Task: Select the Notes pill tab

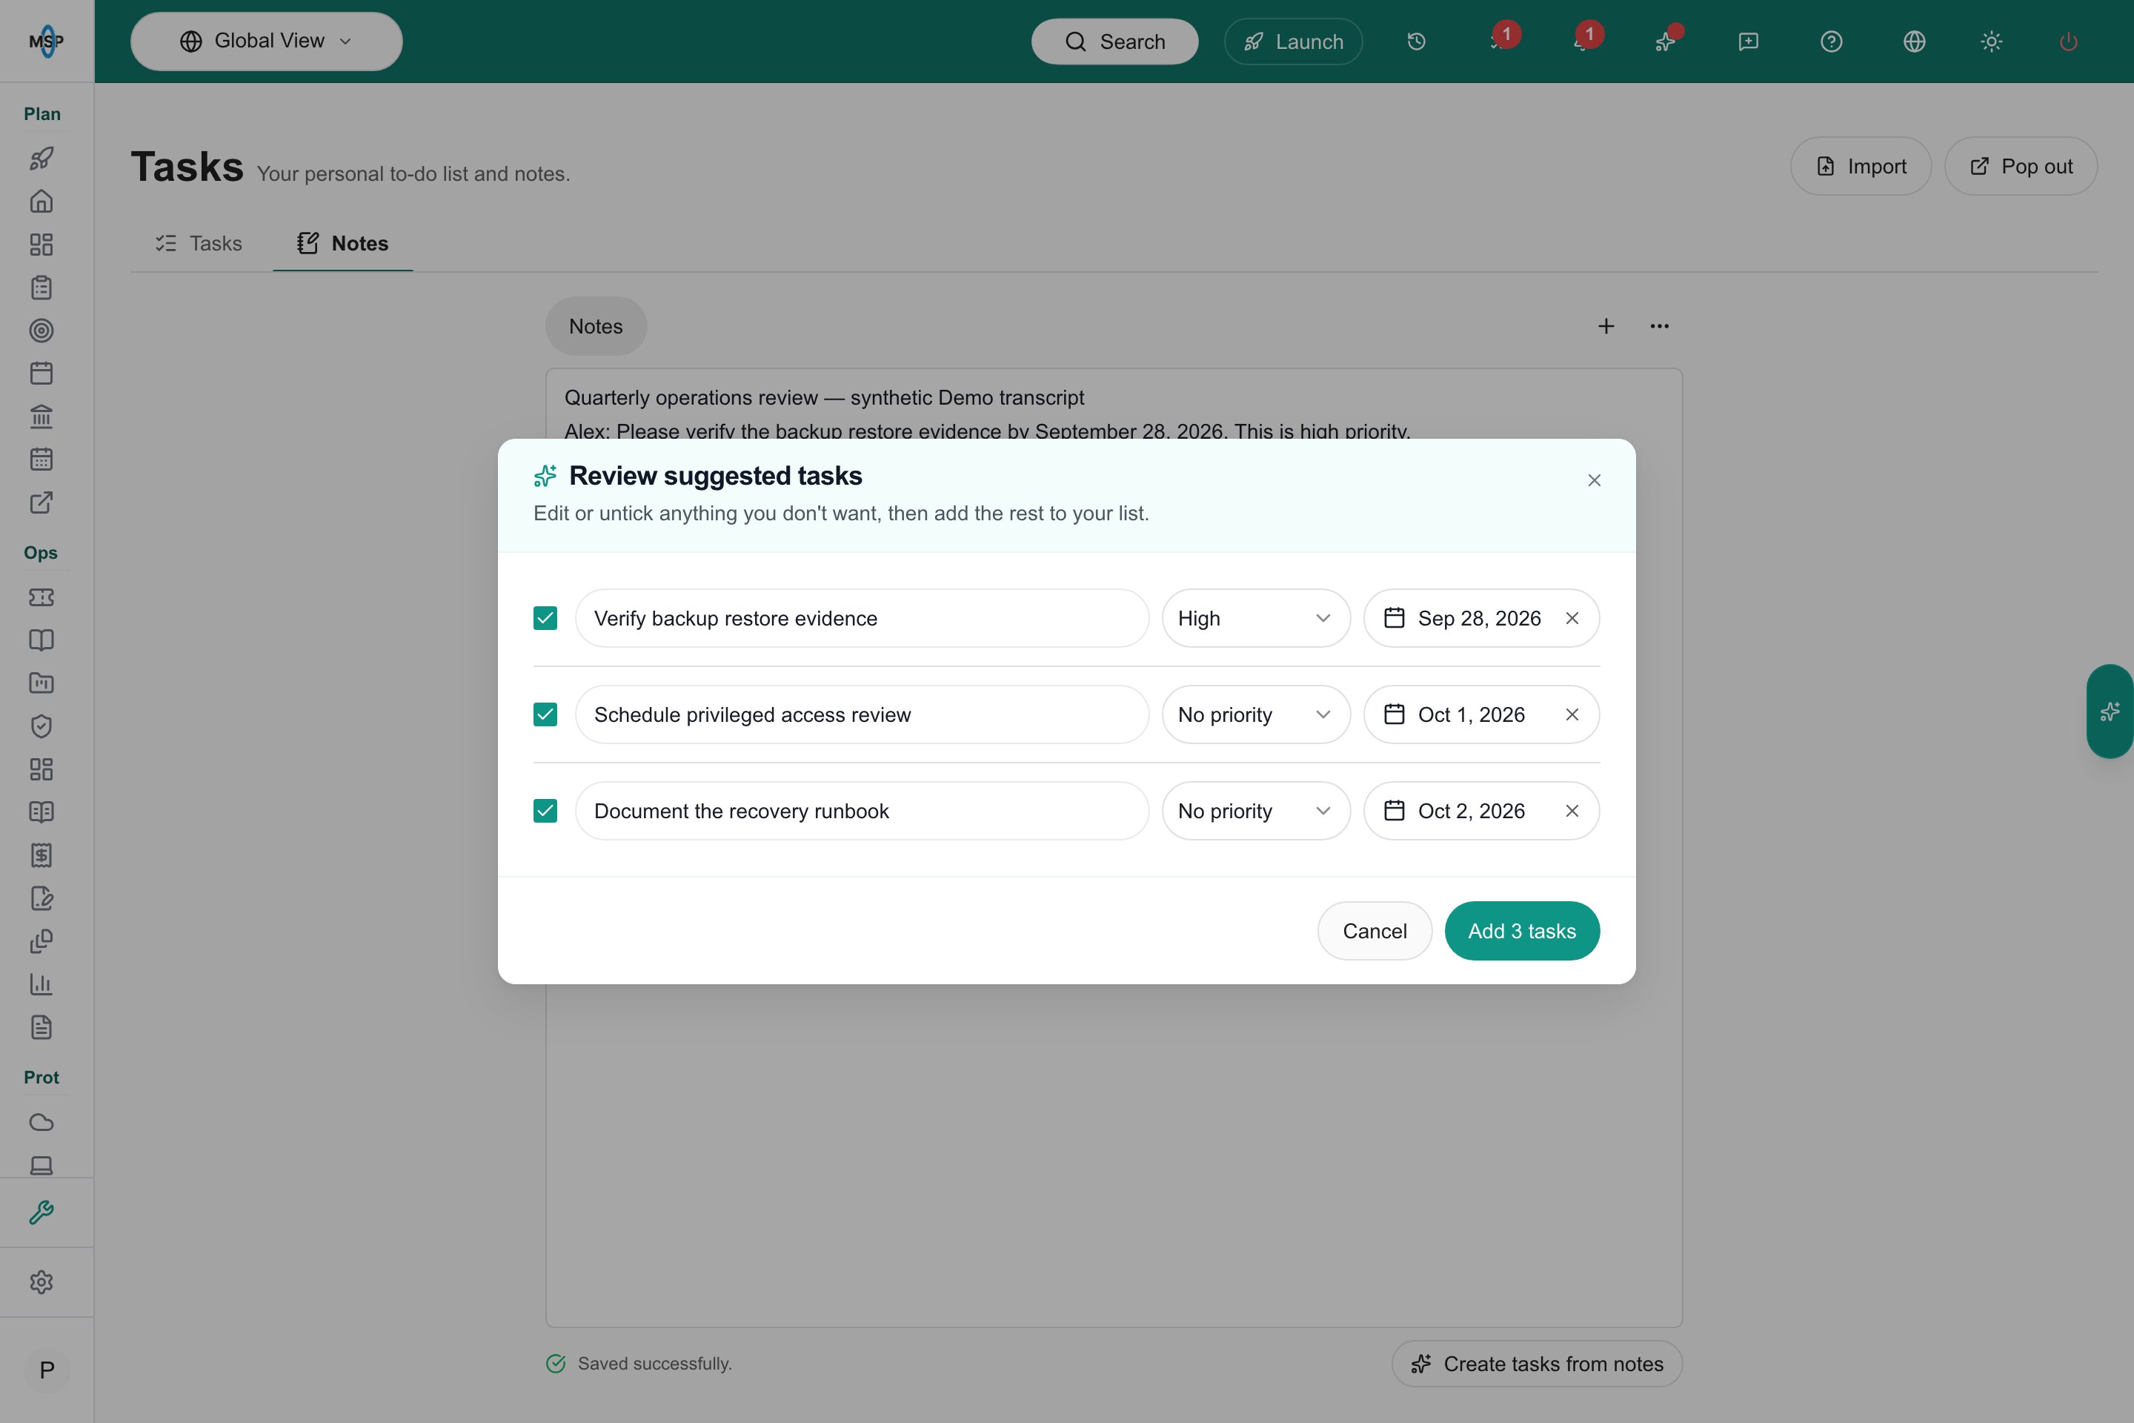Action: point(596,326)
